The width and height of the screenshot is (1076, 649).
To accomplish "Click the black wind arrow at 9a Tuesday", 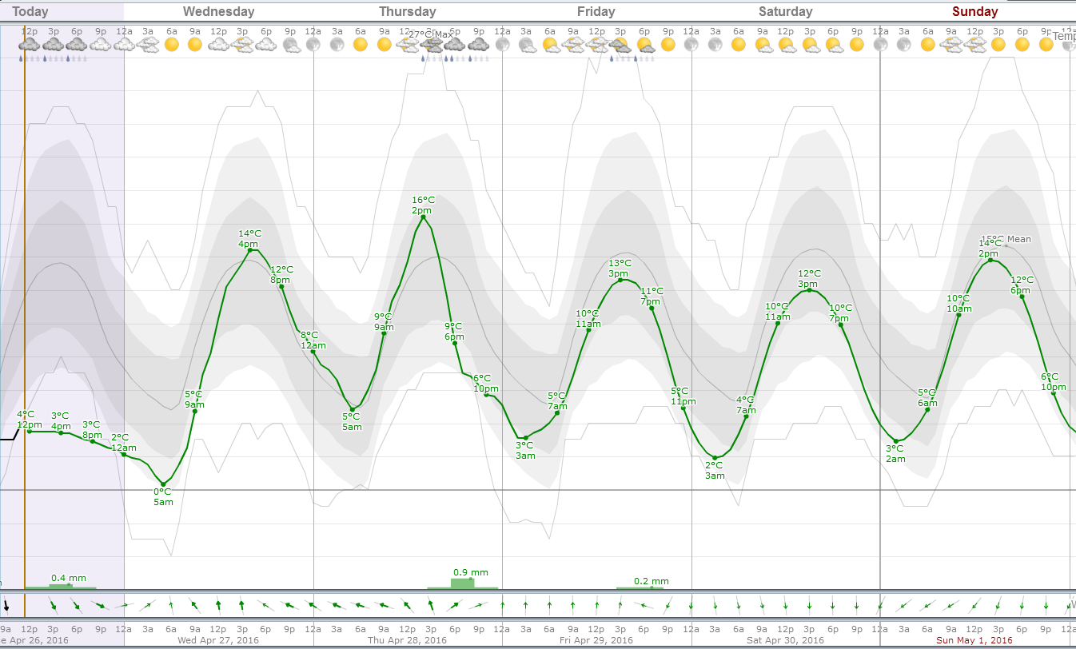I will 6,605.
